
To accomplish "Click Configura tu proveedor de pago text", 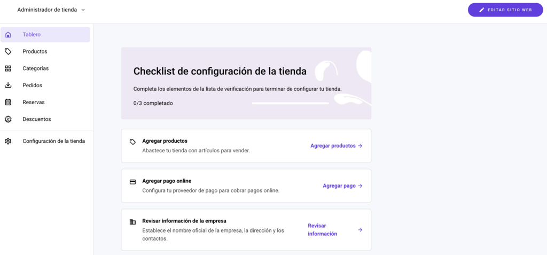I will point(210,191).
